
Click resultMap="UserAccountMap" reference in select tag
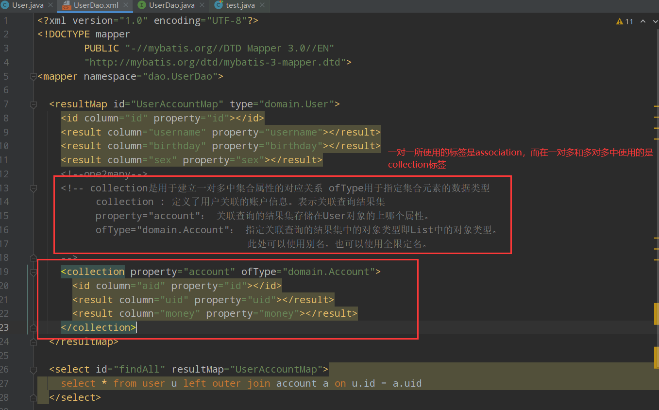pos(247,370)
